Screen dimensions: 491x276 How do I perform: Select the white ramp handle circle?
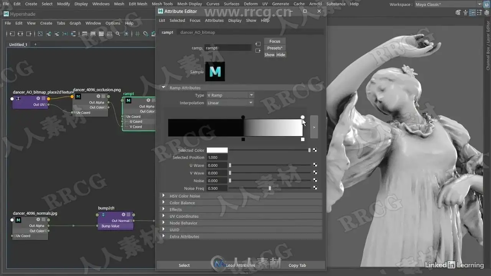tap(303, 117)
